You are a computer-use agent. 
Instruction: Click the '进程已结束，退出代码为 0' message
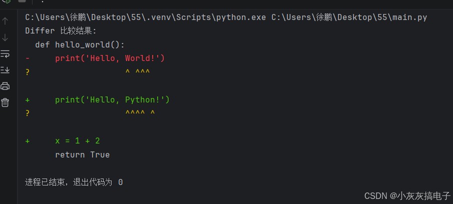point(74,182)
